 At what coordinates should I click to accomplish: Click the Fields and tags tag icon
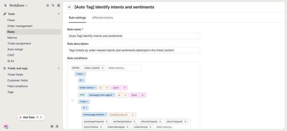click(5, 68)
